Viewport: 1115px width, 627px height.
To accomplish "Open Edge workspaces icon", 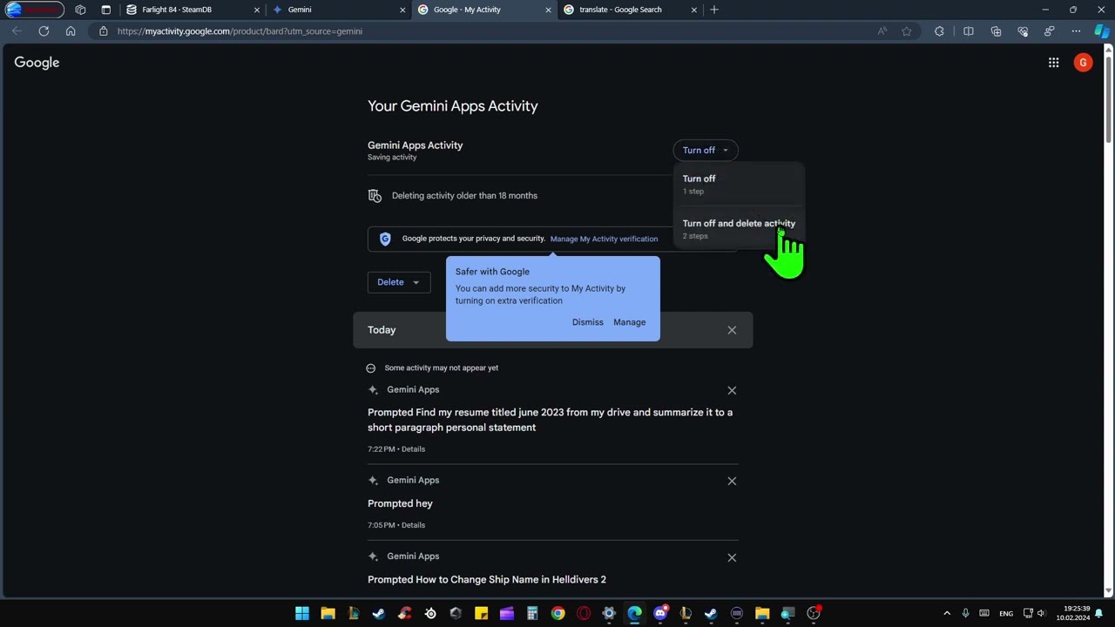I will pos(80,10).
